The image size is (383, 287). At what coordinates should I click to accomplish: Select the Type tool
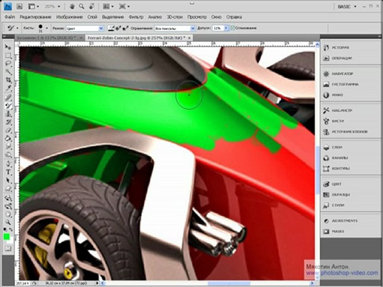pyautogui.click(x=8, y=172)
